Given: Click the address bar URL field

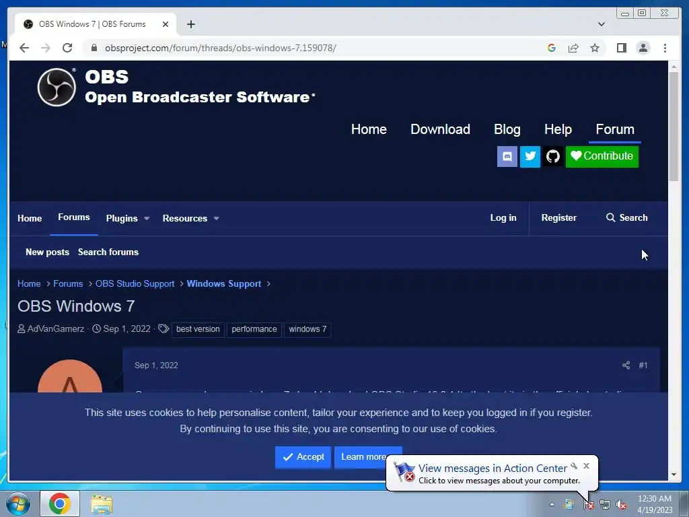Looking at the screenshot, I should [x=220, y=48].
